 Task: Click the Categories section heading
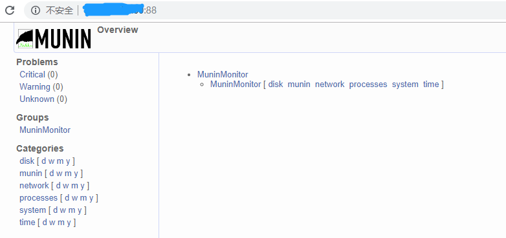click(x=40, y=148)
